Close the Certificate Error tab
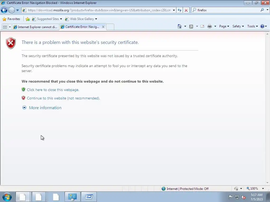Screen dimensions: 270x202 click(x=103, y=27)
